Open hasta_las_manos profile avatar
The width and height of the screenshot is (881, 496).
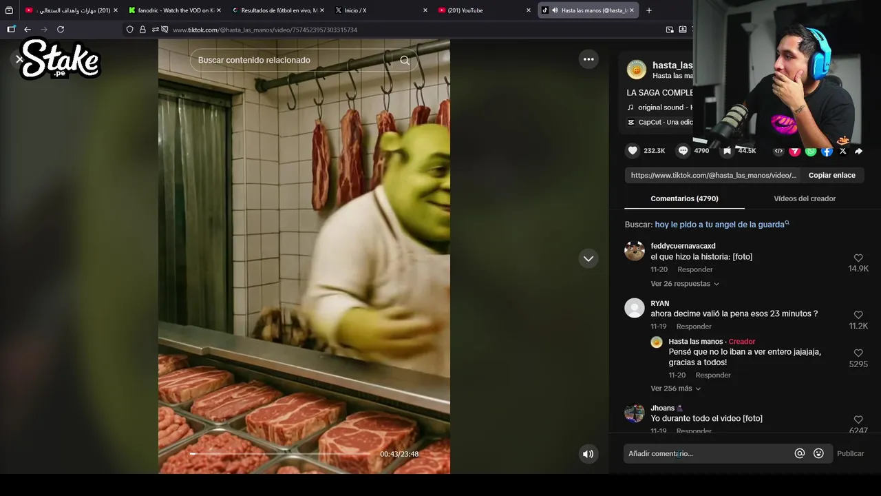coord(636,69)
